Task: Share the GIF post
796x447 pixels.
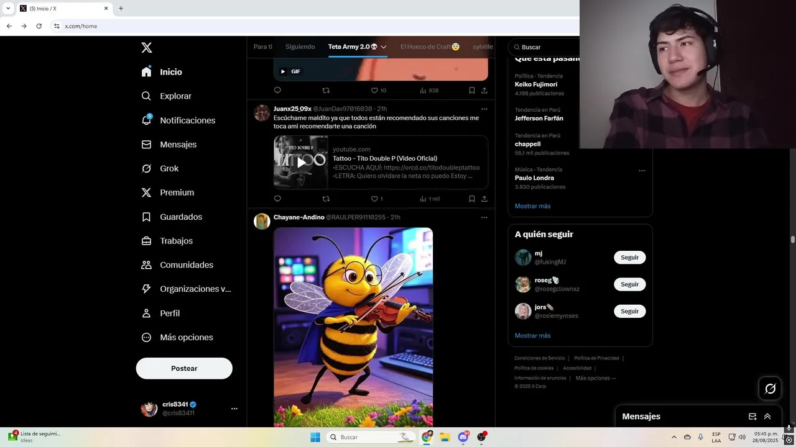Action: [x=484, y=90]
